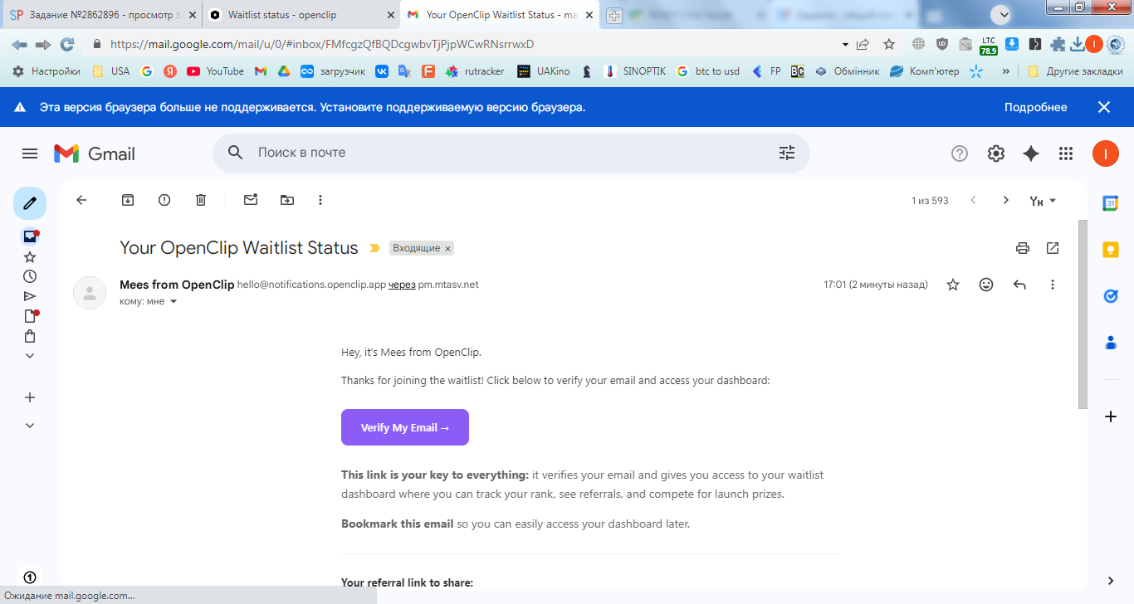Print the whole conversation
This screenshot has height=604, width=1134.
click(1023, 248)
